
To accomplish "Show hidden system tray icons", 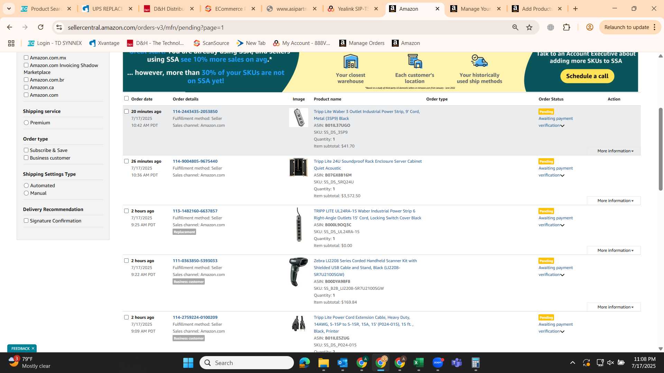I will pyautogui.click(x=573, y=363).
